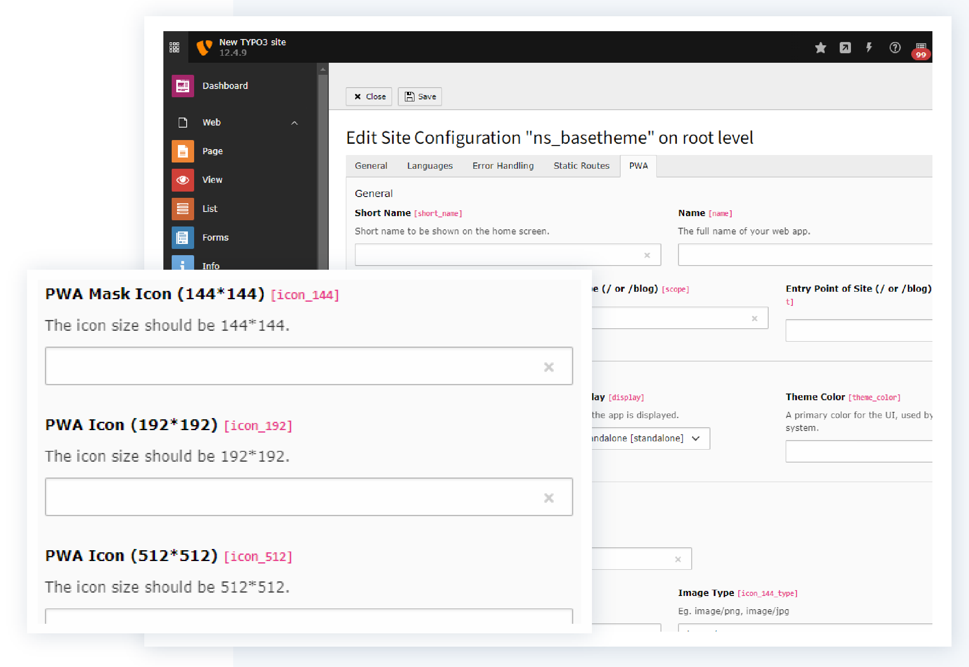Image resolution: width=969 pixels, height=667 pixels.
Task: Open the application grid menu
Action: tap(175, 47)
